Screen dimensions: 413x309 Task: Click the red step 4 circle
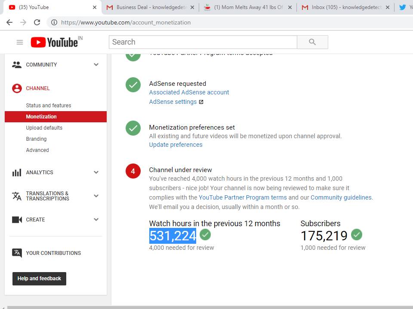tap(133, 171)
